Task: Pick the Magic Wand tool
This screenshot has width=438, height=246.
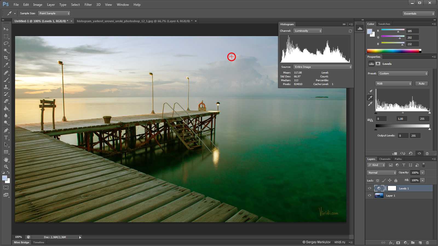Action: point(6,51)
